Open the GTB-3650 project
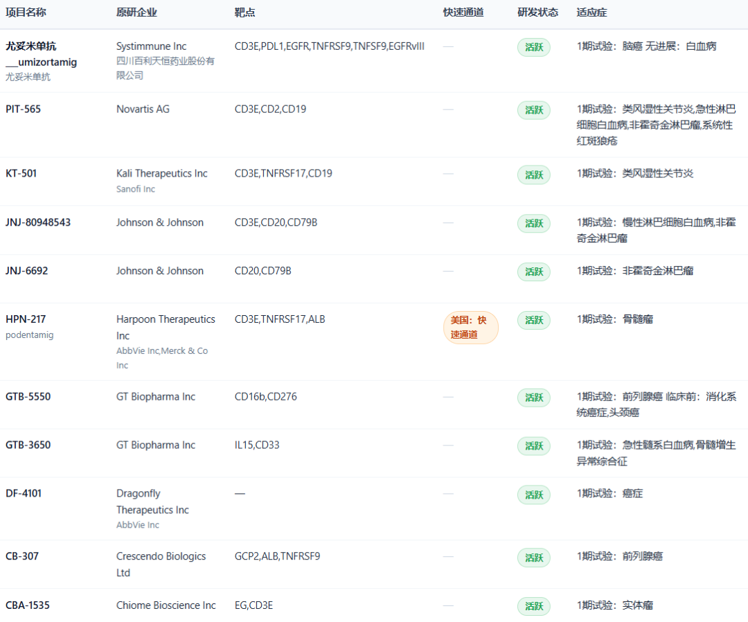This screenshot has height=622, width=748. coord(28,445)
